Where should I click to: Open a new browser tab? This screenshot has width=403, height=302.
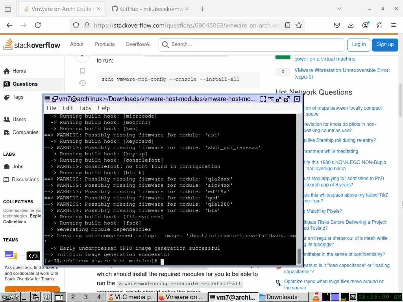[203, 9]
